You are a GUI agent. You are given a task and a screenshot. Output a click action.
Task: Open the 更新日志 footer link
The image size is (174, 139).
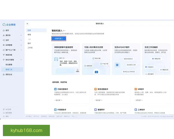(59, 116)
